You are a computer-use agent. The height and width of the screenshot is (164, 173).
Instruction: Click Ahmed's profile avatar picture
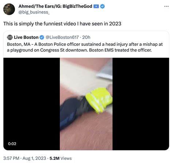click(x=9, y=9)
